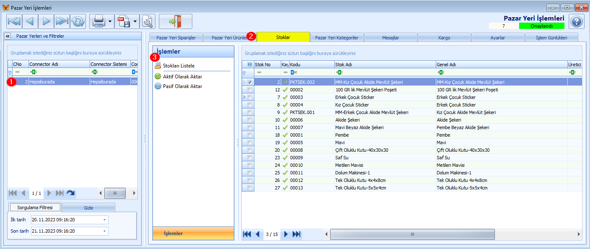Viewport: 590px width, 249px height.
Task: Select the Sorgulama Filtresi tab
Action: click(x=36, y=207)
